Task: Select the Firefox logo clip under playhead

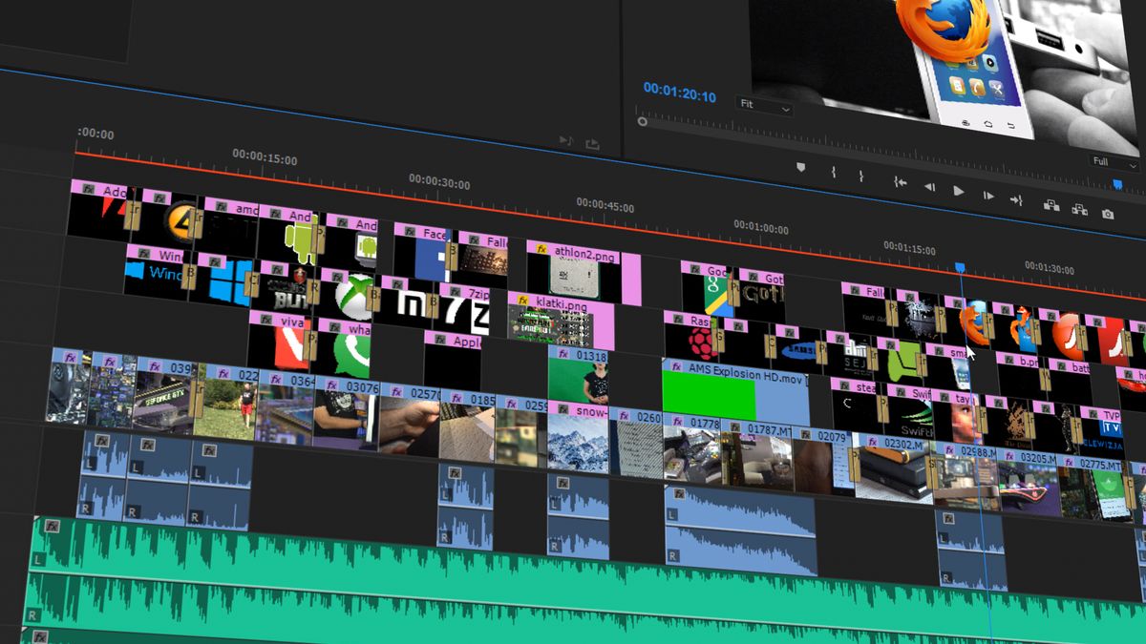Action: coord(967,321)
